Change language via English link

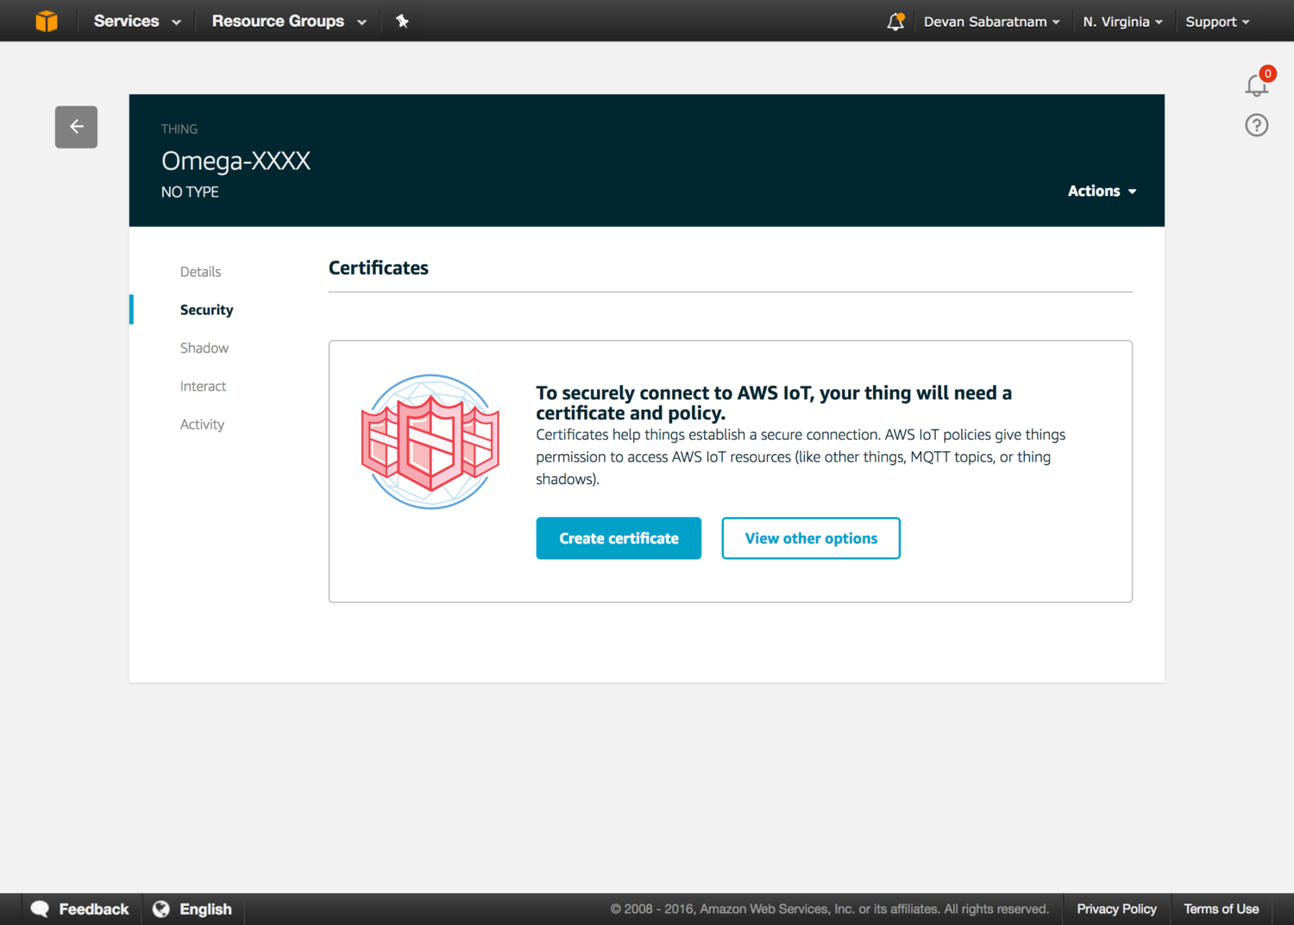point(205,909)
